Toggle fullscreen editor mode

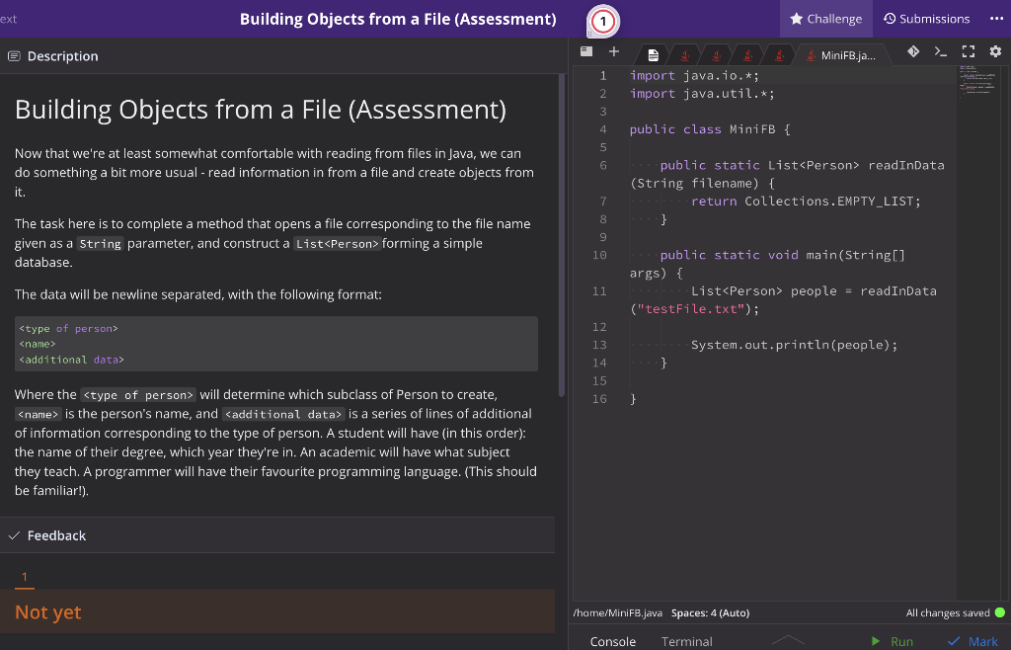click(x=968, y=51)
